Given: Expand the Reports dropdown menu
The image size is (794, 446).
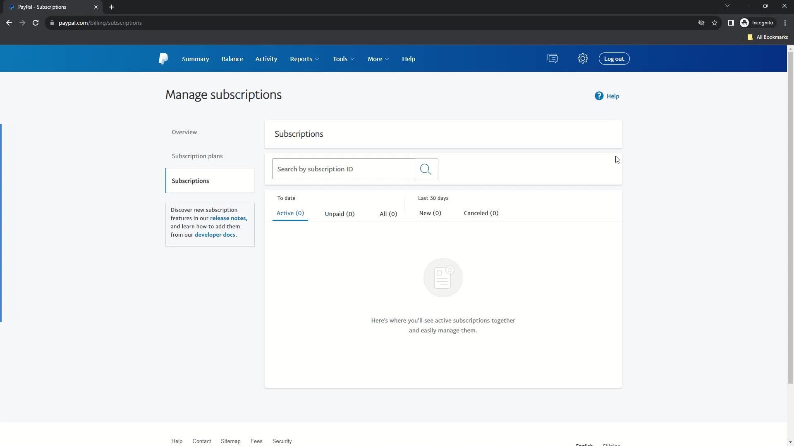Looking at the screenshot, I should 304,59.
